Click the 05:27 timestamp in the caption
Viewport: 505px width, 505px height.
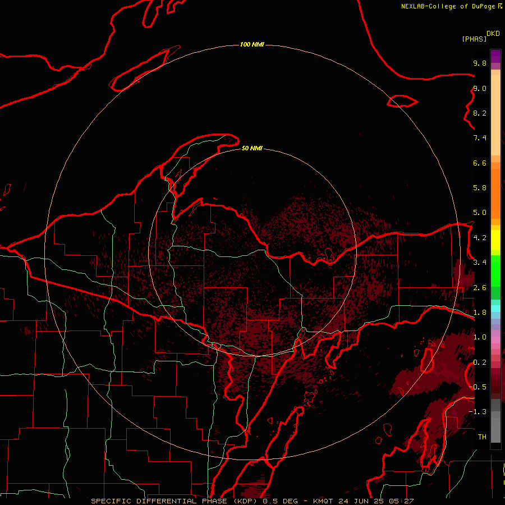[401, 501]
